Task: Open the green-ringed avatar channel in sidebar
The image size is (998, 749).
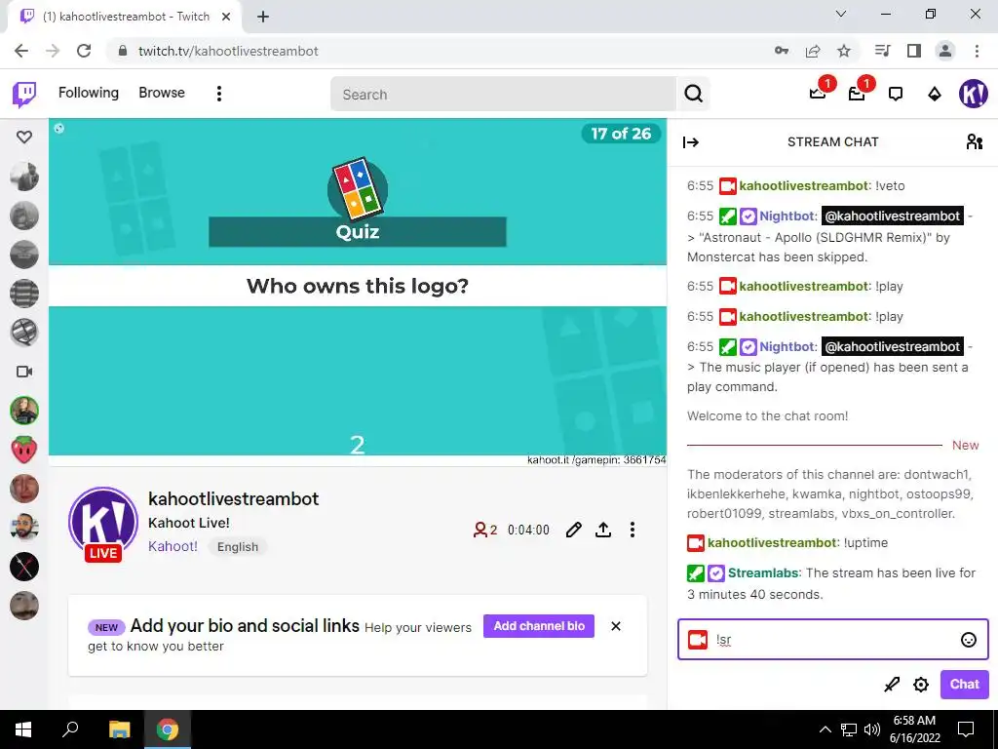Action: point(24,411)
